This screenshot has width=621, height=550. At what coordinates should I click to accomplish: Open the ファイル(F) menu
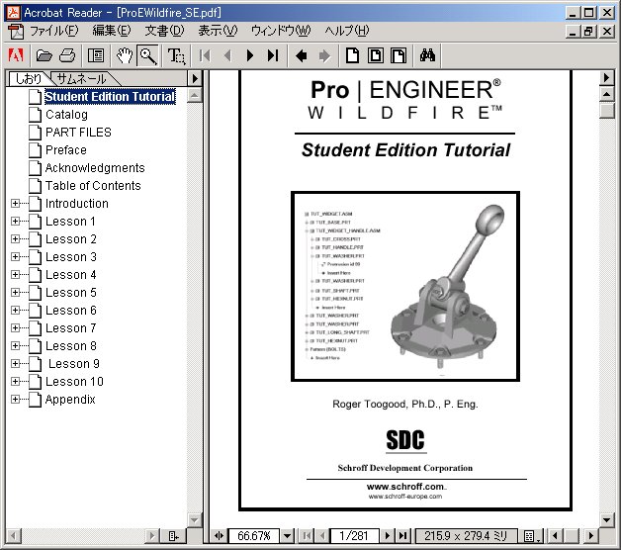coord(53,31)
